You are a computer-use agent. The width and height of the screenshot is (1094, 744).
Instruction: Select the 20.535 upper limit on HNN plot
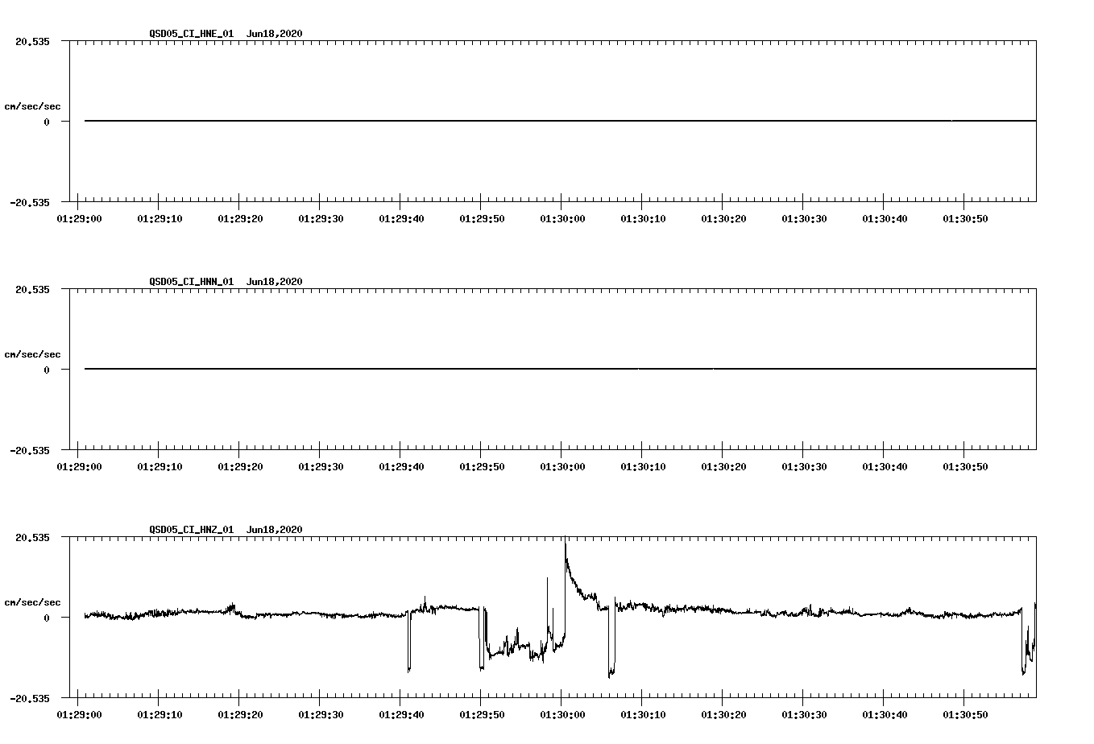pos(32,289)
